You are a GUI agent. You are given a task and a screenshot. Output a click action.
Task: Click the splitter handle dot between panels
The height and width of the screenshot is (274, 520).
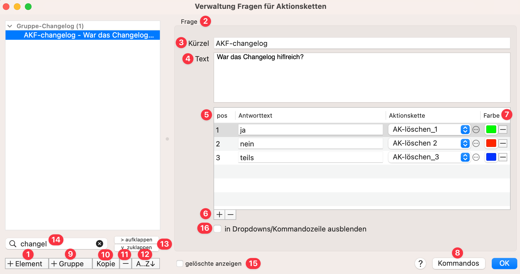click(x=167, y=139)
